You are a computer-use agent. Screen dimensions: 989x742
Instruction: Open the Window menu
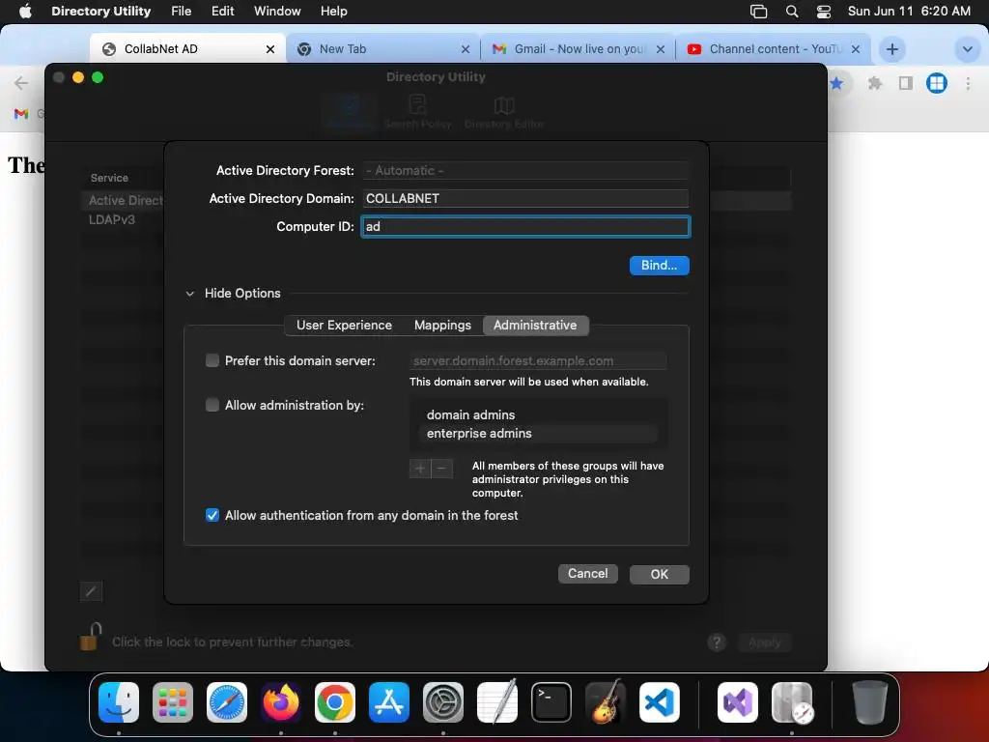(x=277, y=12)
